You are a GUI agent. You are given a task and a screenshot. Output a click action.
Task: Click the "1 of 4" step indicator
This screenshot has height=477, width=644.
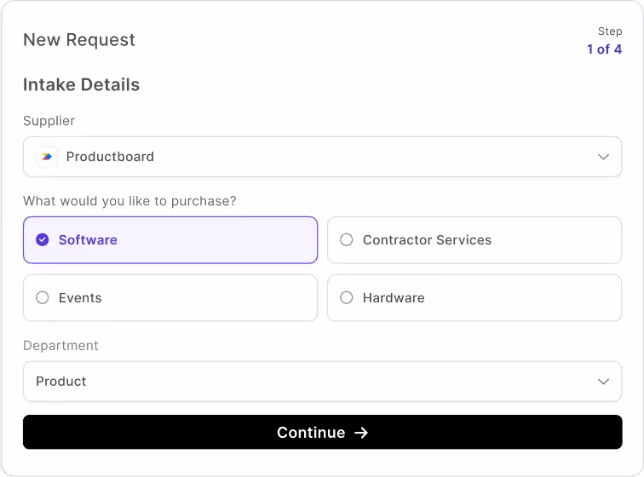tap(604, 49)
